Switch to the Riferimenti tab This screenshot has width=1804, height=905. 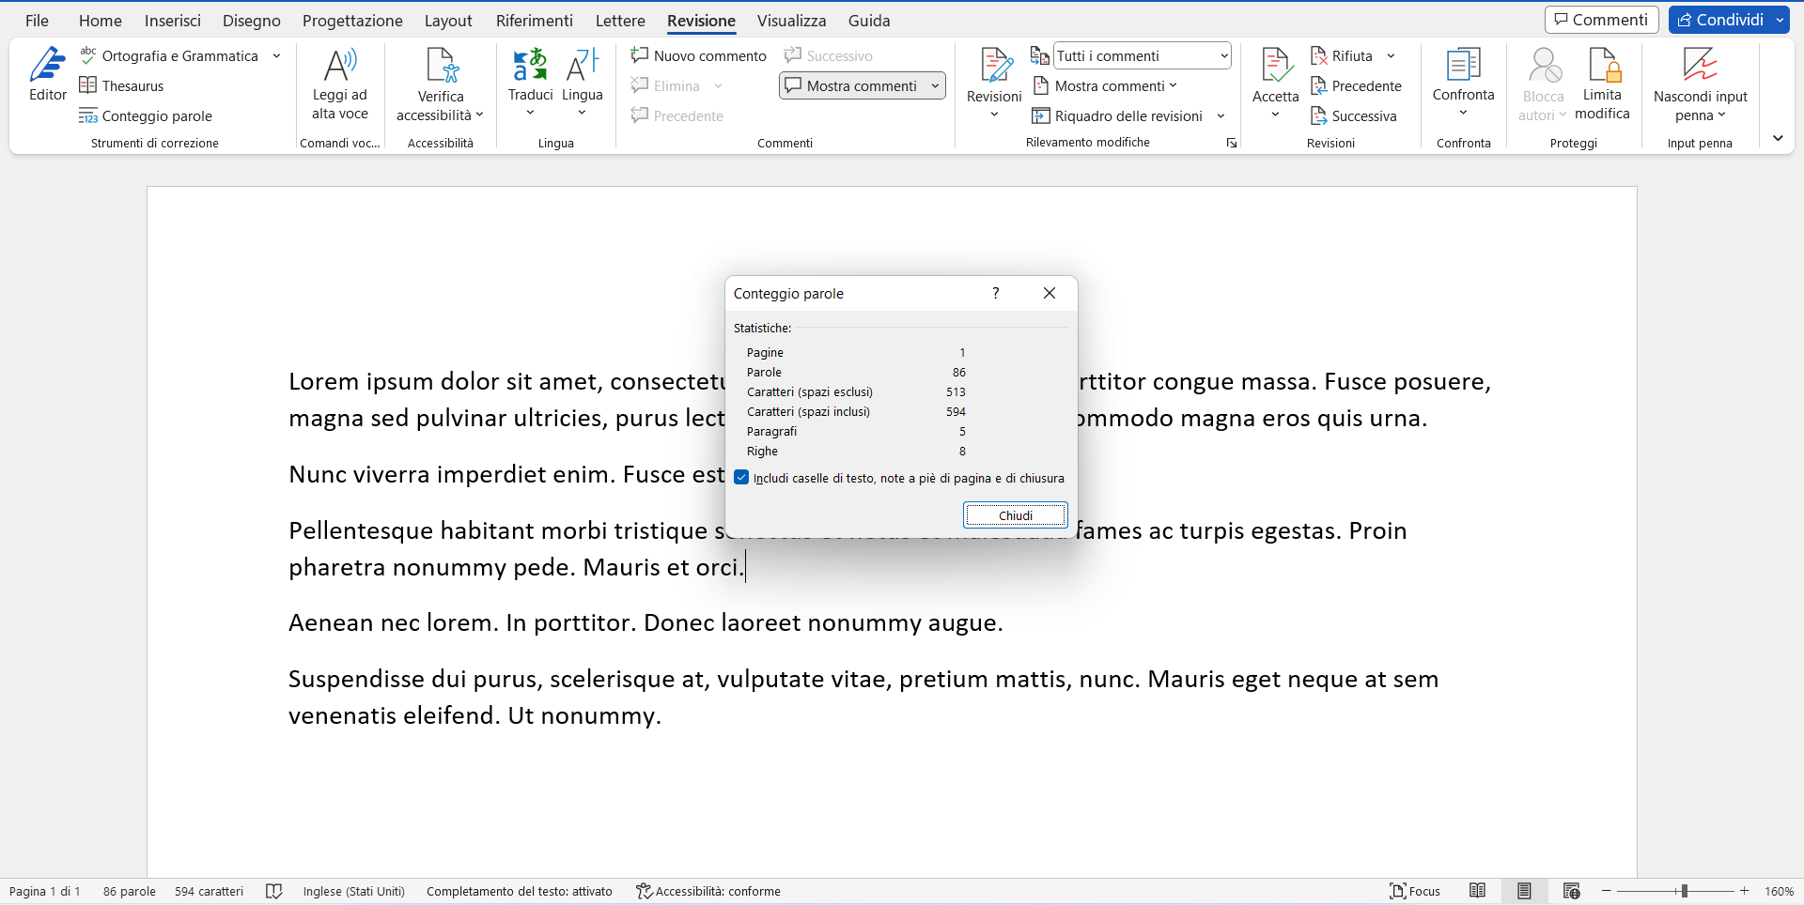(x=534, y=20)
